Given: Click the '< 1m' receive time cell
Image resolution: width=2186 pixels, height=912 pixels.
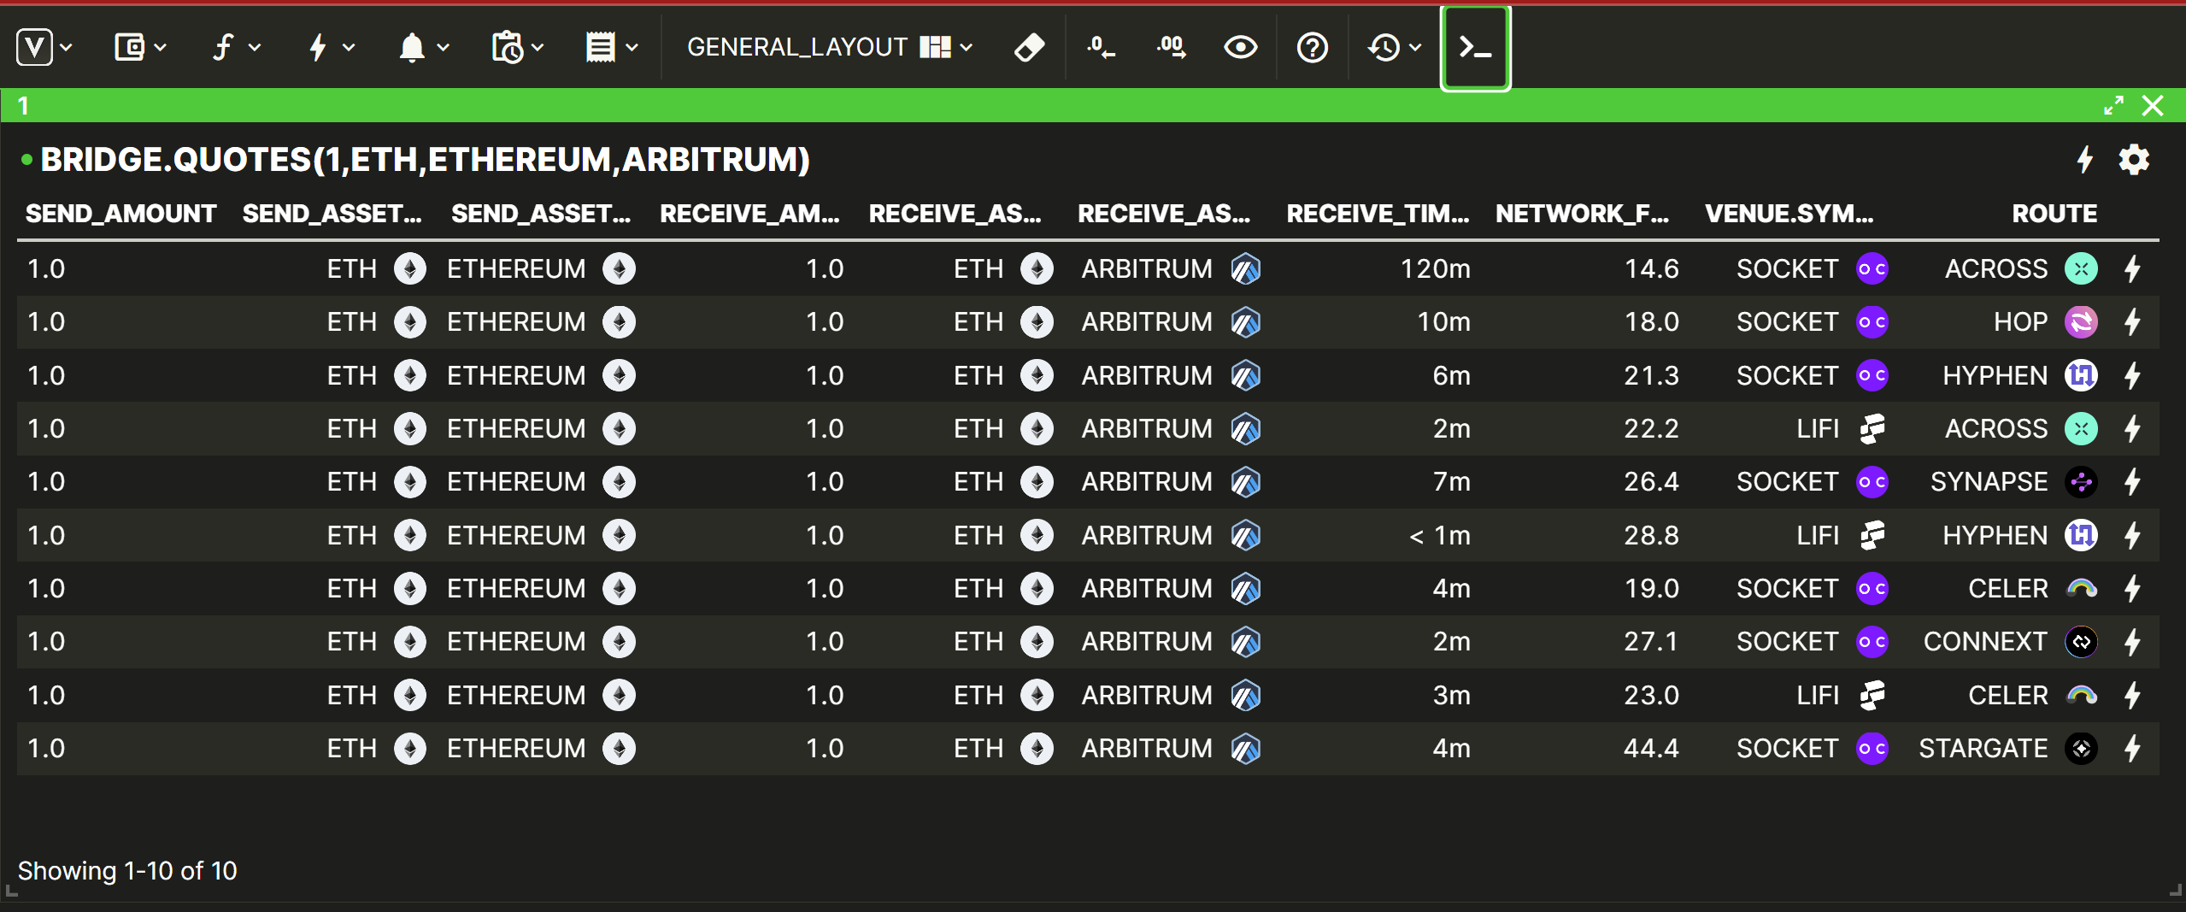Looking at the screenshot, I should tap(1439, 536).
